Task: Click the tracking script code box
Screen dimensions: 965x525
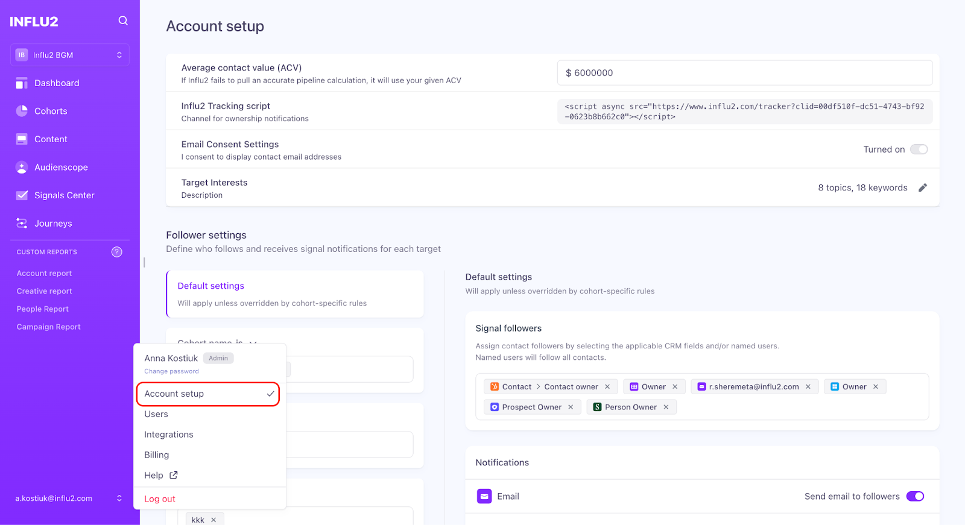Action: (x=745, y=112)
